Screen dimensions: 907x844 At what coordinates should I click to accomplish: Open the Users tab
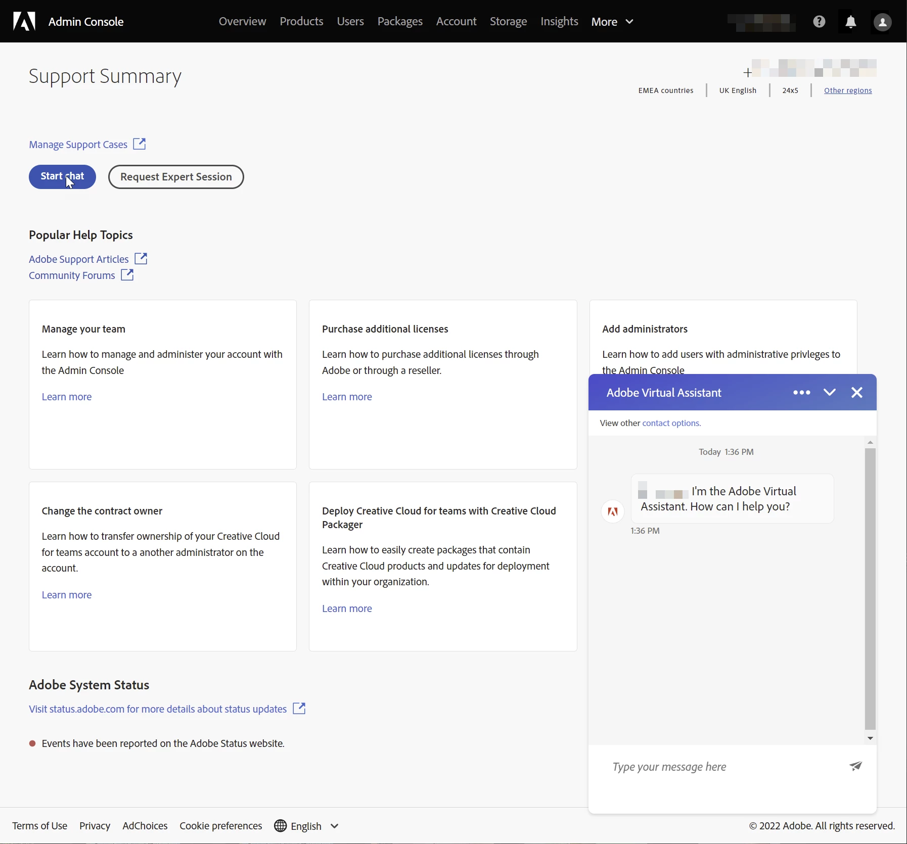350,21
